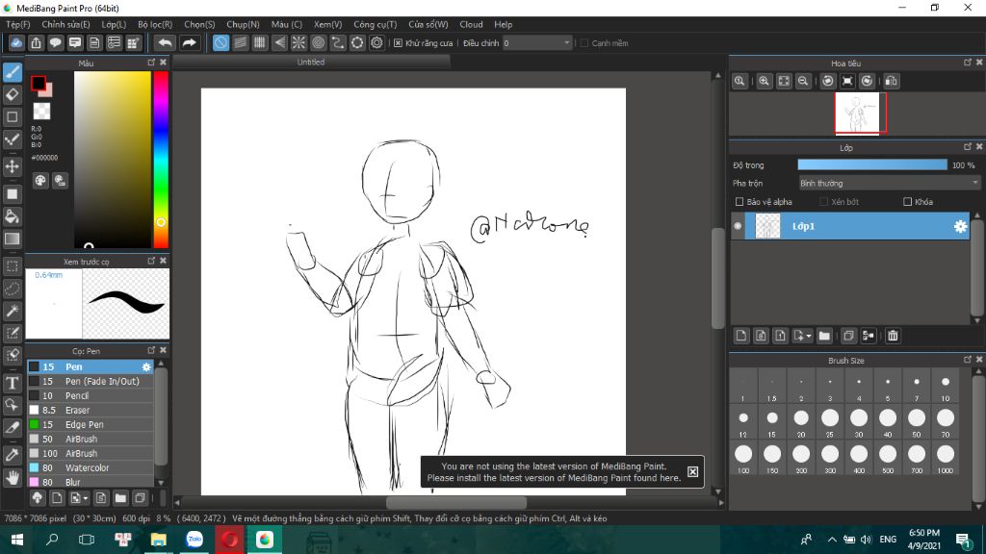Delete layer with trash can icon
This screenshot has height=554, width=986.
click(x=893, y=336)
